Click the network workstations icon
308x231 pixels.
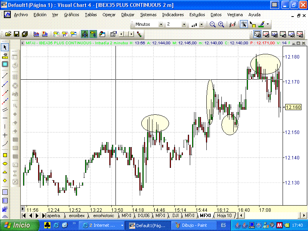click(x=85, y=34)
